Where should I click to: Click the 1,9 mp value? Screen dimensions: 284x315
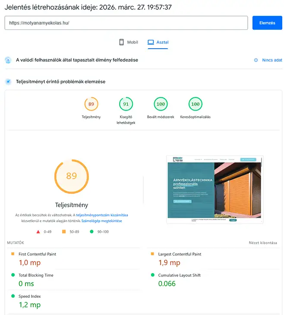[169, 262]
